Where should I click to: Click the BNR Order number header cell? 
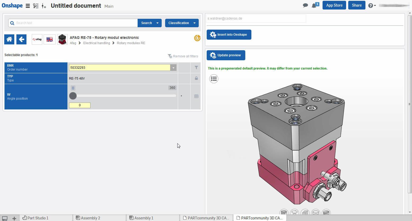(x=36, y=68)
